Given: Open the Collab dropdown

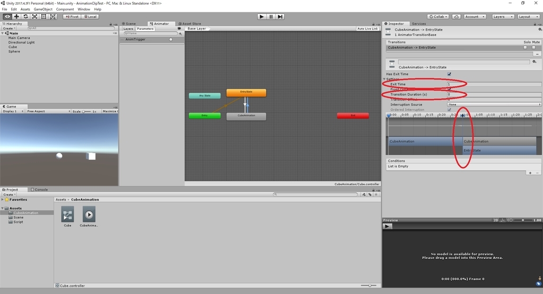Looking at the screenshot, I should pyautogui.click(x=439, y=16).
